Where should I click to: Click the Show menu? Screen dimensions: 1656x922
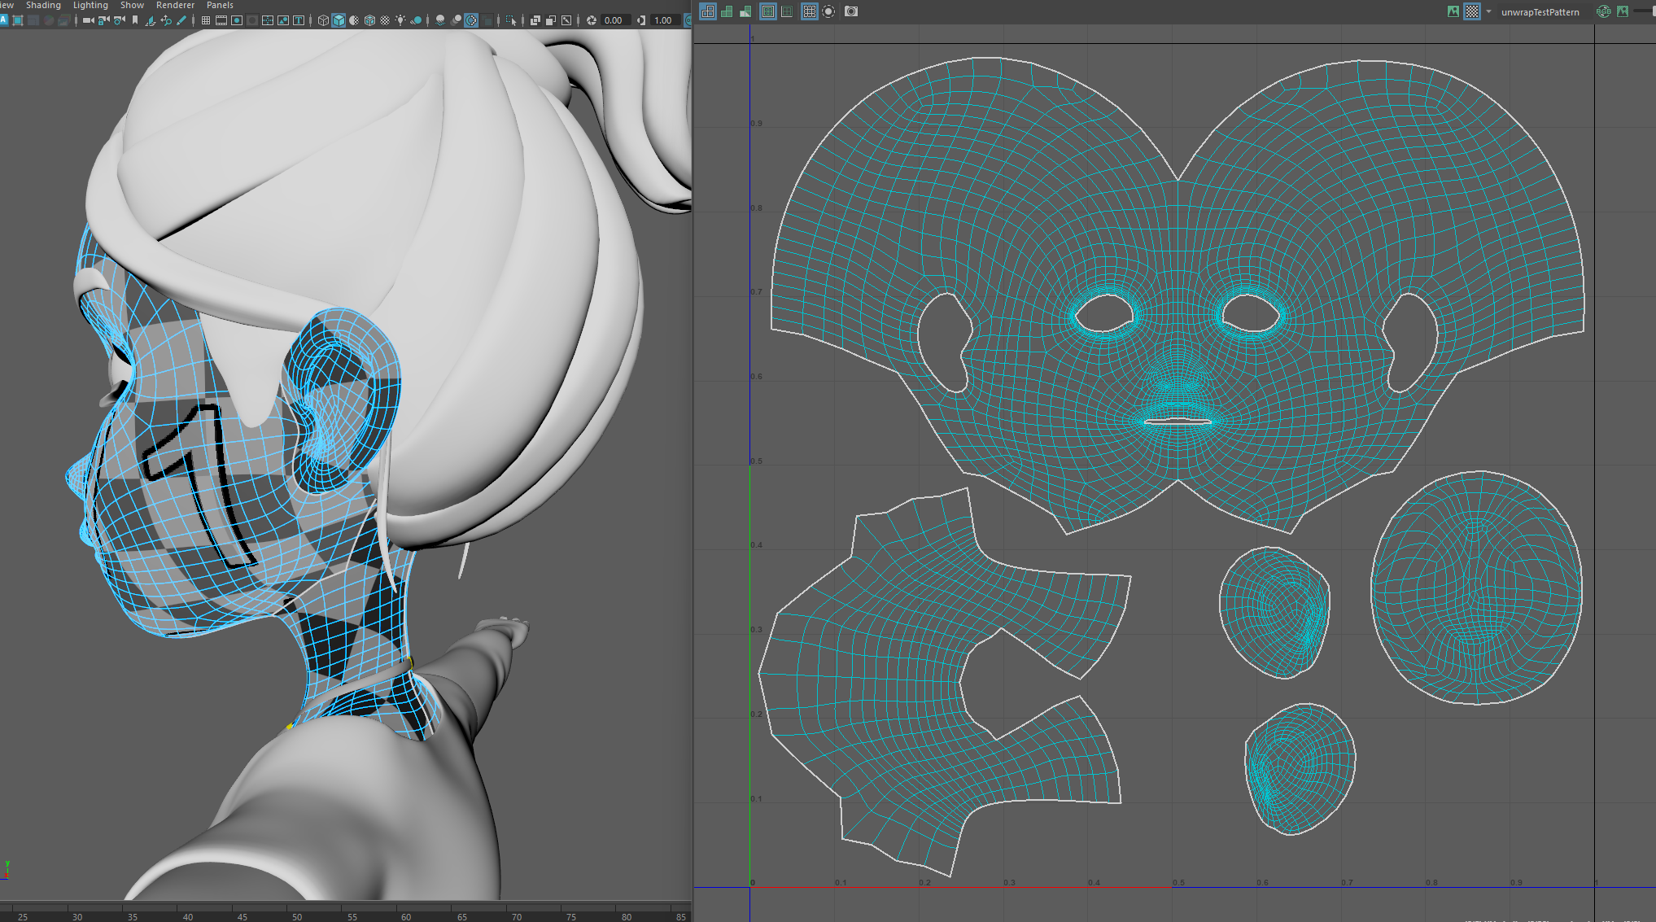click(x=132, y=5)
